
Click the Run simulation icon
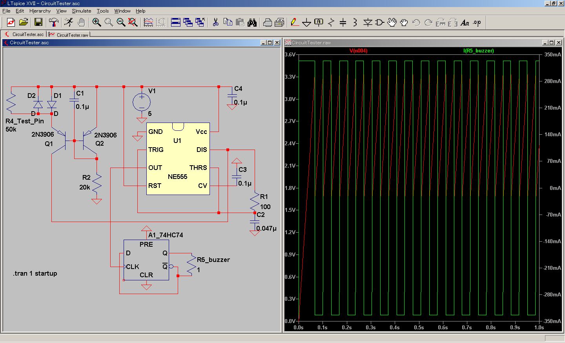point(69,22)
